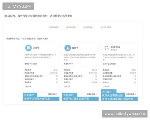Click the 公众号列表 display position value

point(54,73)
